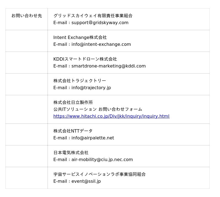Viewport: 220px width, 197px height.
Task: Click the 株式会社トラジェクトリー company name
Action: [80, 81]
